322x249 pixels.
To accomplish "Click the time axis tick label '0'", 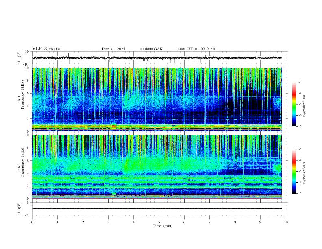I will (32, 222).
